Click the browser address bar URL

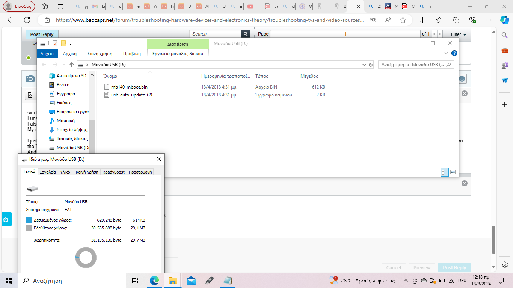[x=210, y=20]
